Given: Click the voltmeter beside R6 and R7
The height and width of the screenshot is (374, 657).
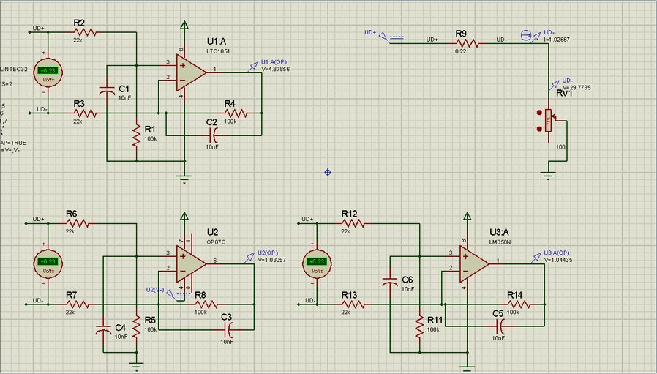Looking at the screenshot, I should coord(49,261).
